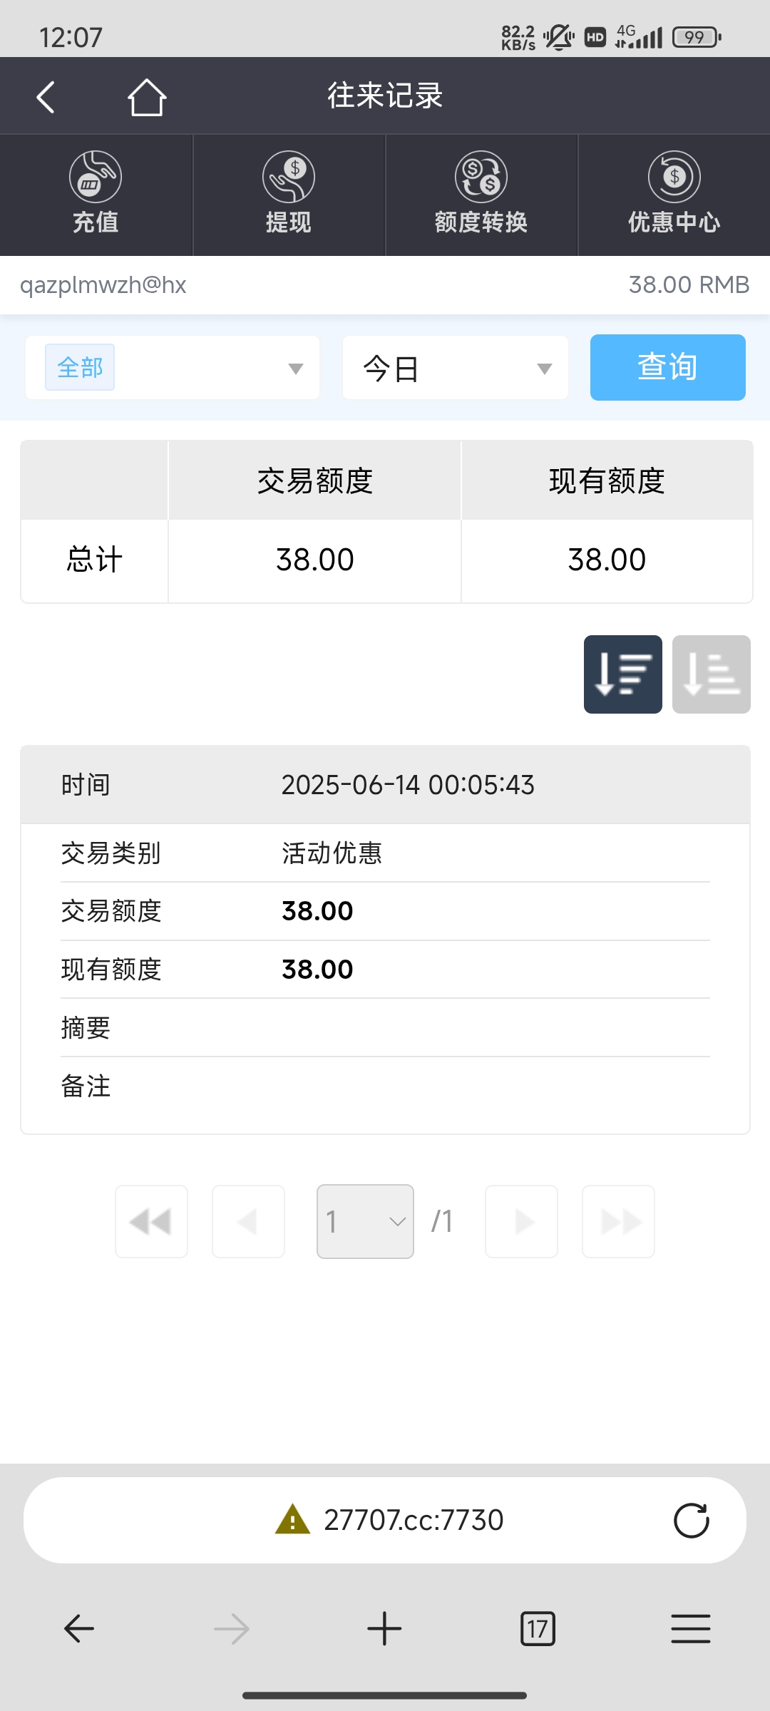The image size is (770, 1711).
Task: Navigate back with browser back arrow
Action: pyautogui.click(x=79, y=1629)
